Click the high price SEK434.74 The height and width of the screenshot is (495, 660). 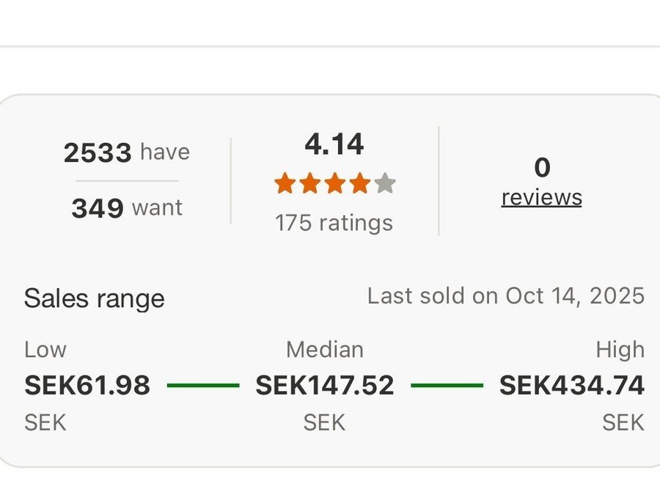tap(572, 385)
